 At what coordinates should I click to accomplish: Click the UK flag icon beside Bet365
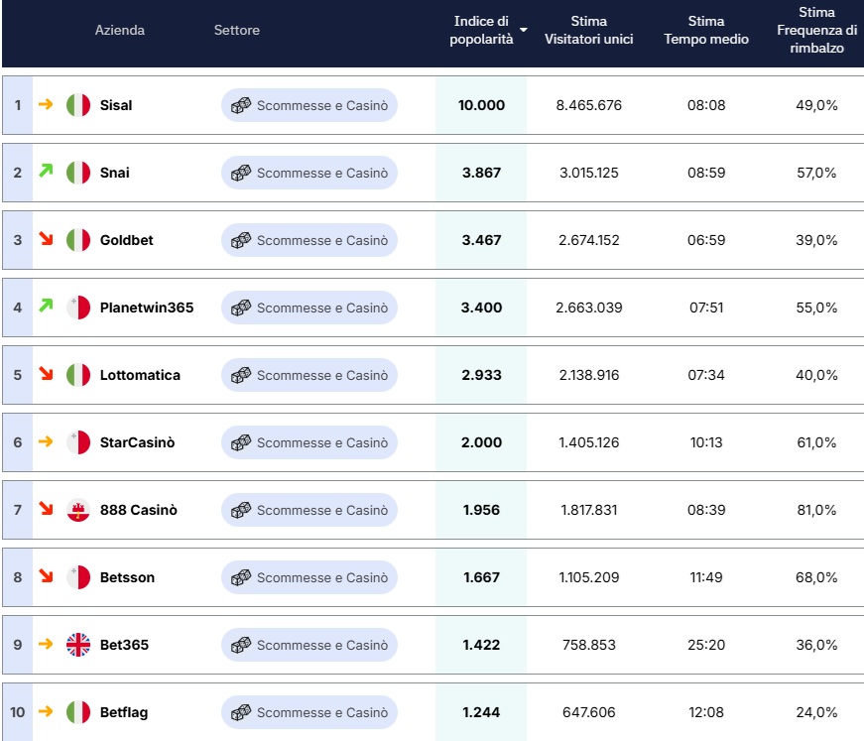pos(78,645)
